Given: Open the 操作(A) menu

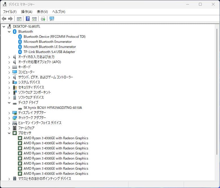Looking at the screenshot, I should click(27, 12).
